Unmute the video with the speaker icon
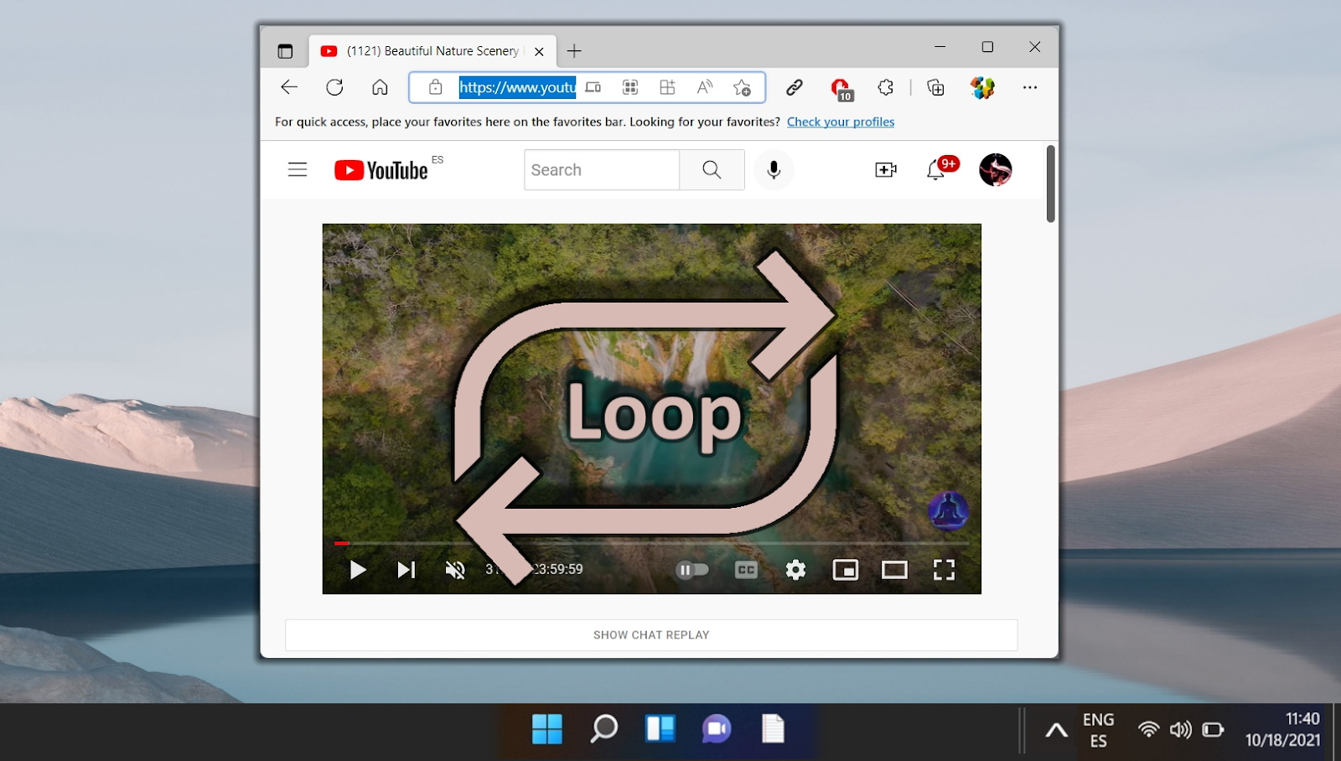 coord(455,570)
